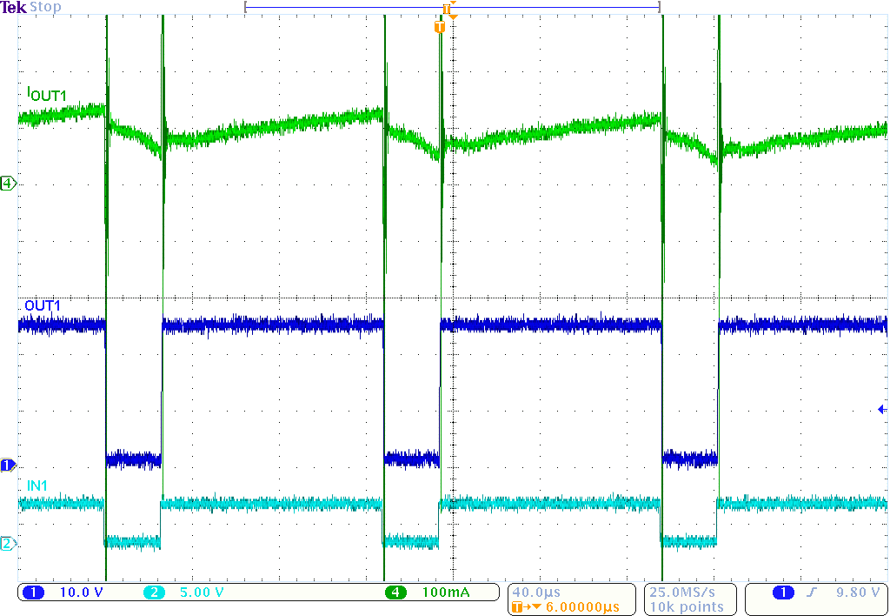Screen dimensions: 890x616
Task: Click the trigger level arrow on right edge
Action: 881,409
